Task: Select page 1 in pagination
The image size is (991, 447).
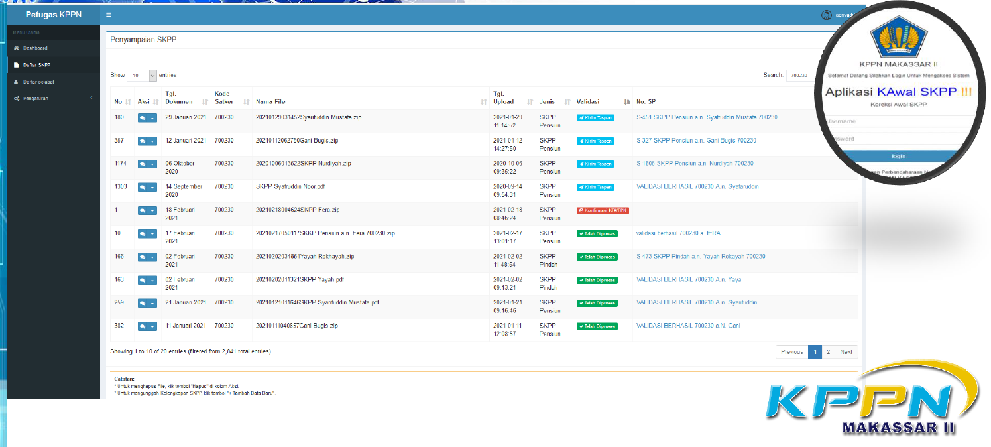Action: pos(815,352)
